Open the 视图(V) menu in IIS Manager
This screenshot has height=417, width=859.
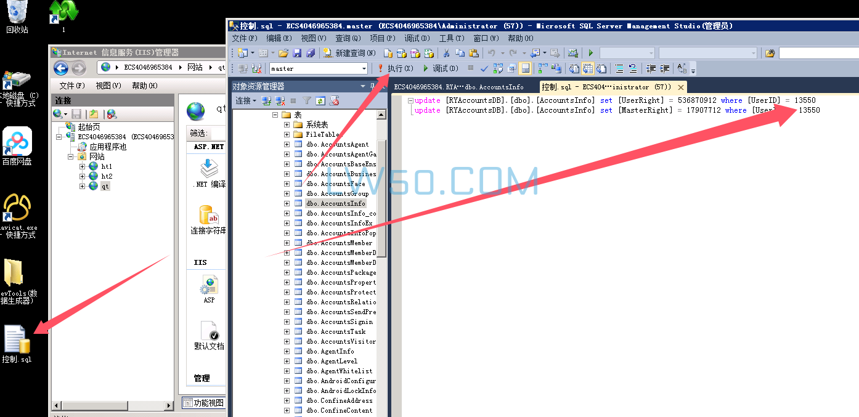pyautogui.click(x=108, y=86)
